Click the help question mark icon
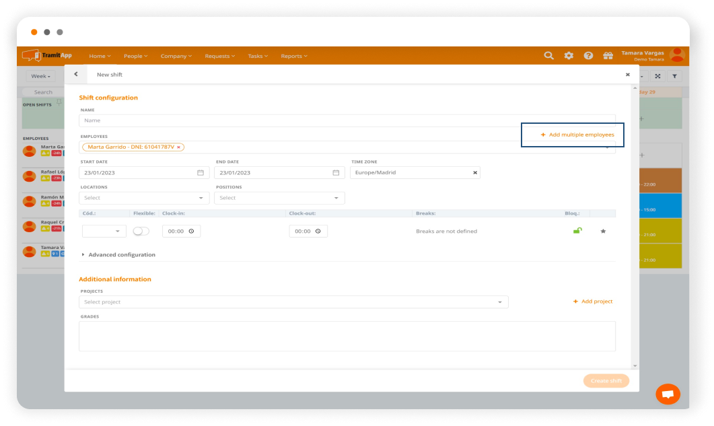This screenshot has height=426, width=714. 588,56
